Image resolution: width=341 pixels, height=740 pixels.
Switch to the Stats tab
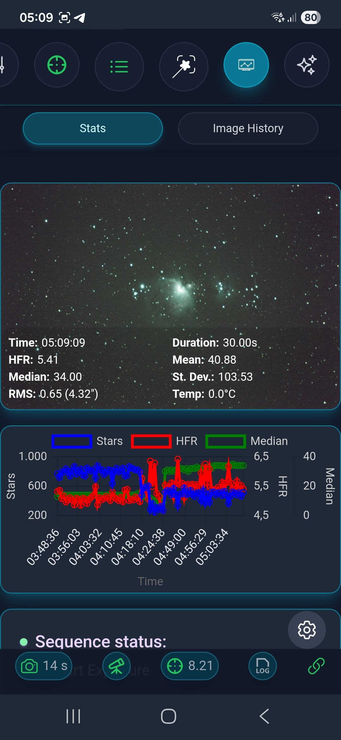93,128
